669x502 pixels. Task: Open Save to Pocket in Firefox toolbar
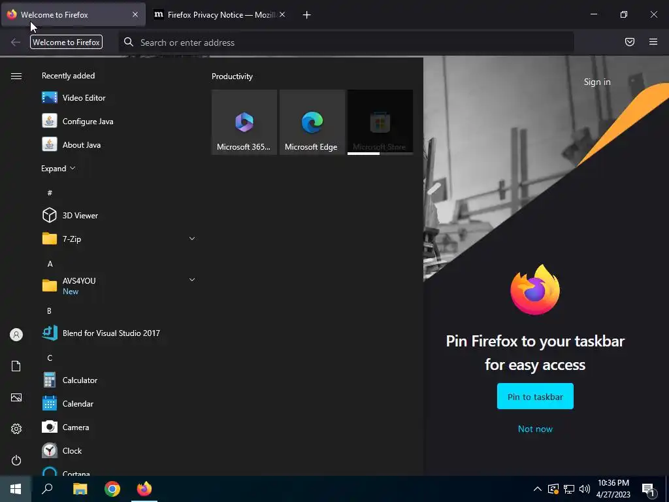point(629,42)
